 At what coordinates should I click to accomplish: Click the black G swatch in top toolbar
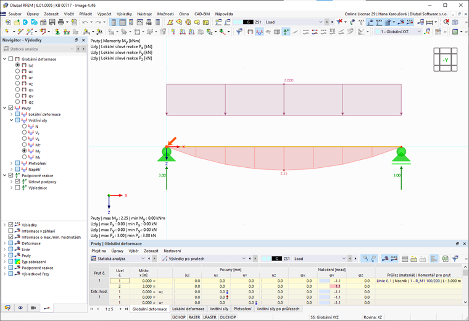coord(248,22)
